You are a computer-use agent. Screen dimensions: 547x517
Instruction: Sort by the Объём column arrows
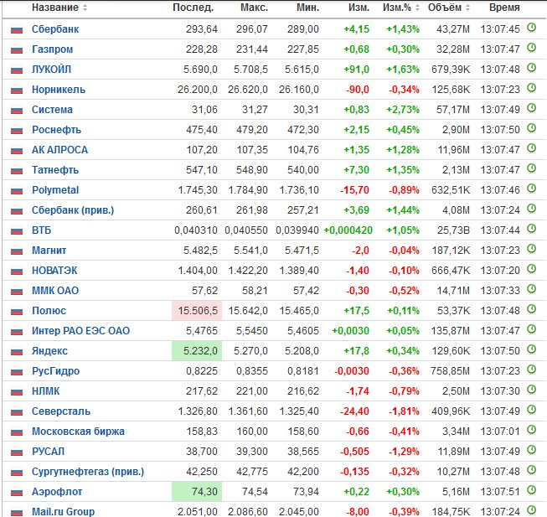[467, 8]
